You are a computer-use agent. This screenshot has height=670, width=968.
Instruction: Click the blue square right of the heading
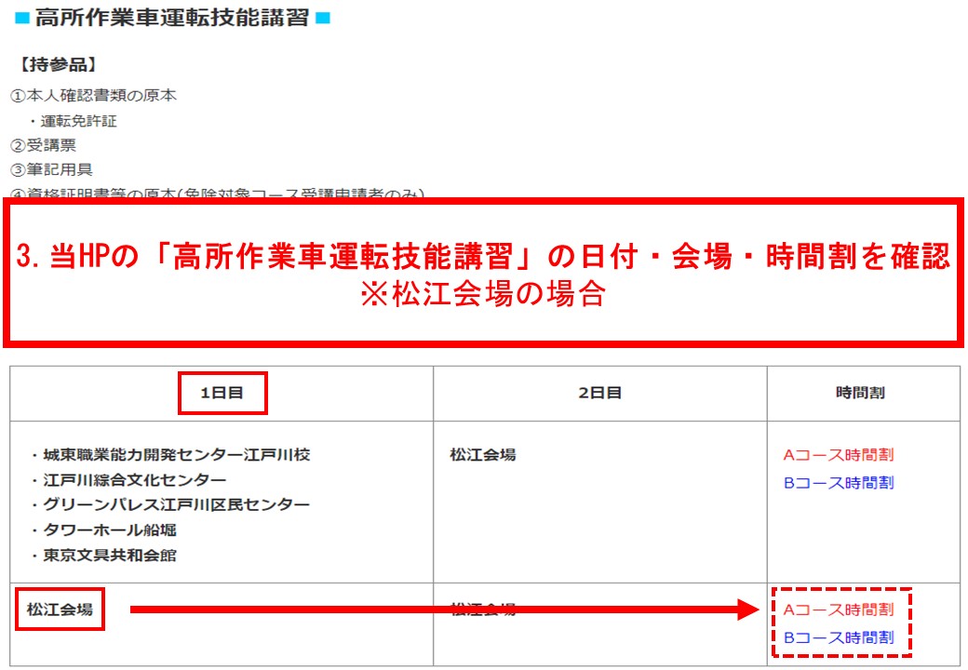pos(322,19)
